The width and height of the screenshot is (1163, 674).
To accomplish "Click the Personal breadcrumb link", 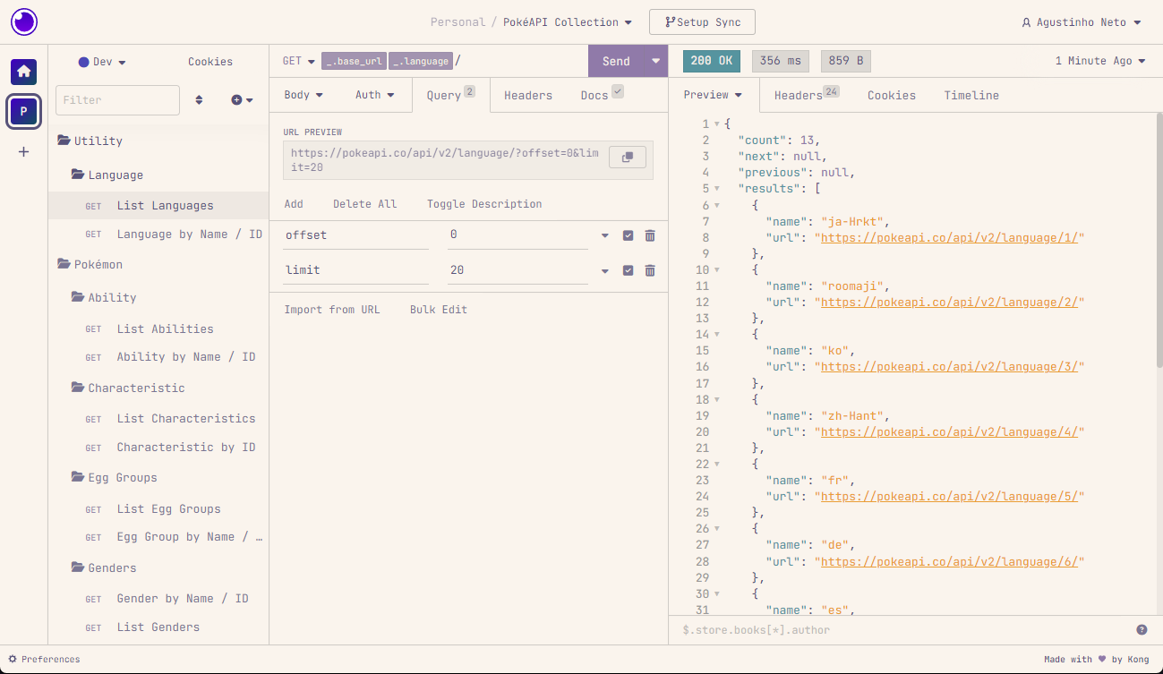I will pyautogui.click(x=458, y=22).
